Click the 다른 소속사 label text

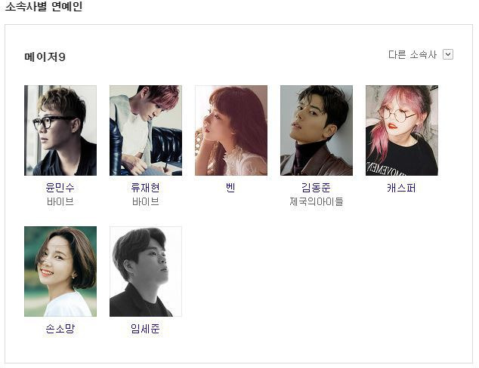(413, 54)
